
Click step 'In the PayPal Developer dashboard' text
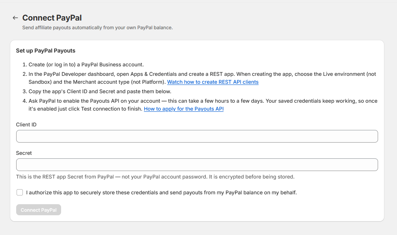point(202,78)
